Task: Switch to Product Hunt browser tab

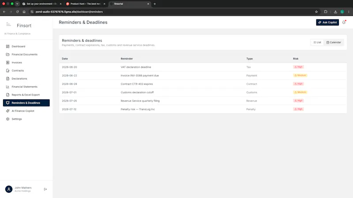Action: (85, 4)
